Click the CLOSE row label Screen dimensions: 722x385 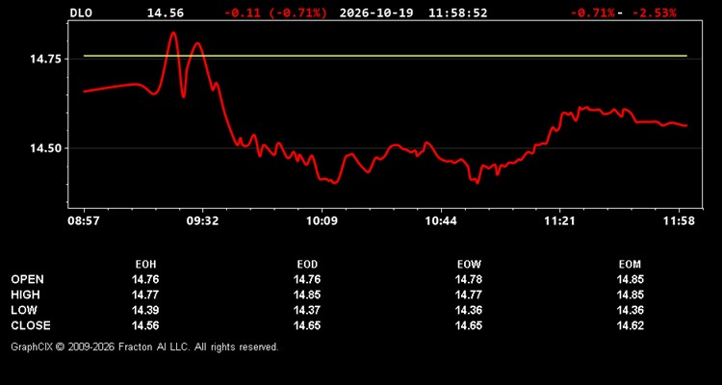tap(31, 325)
